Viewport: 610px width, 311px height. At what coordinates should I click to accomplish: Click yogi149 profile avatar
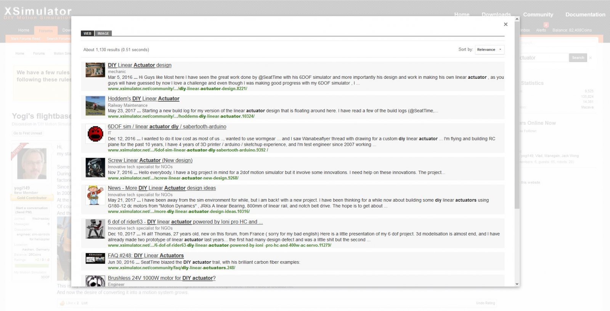[32, 164]
